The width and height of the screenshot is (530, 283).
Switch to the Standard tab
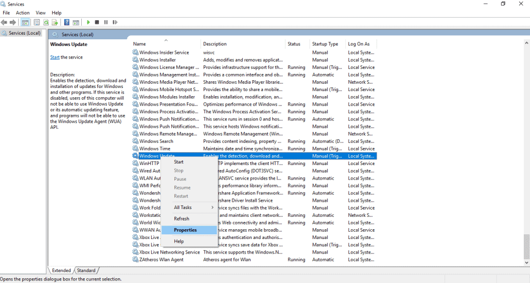tap(86, 271)
